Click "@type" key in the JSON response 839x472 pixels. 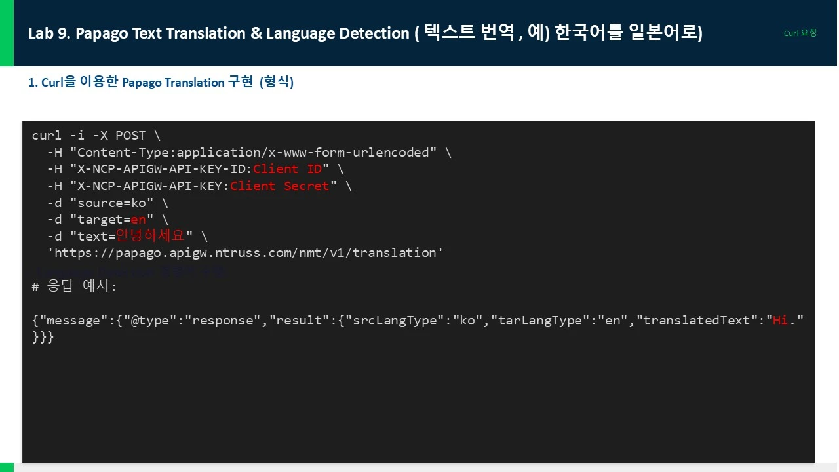pos(150,321)
